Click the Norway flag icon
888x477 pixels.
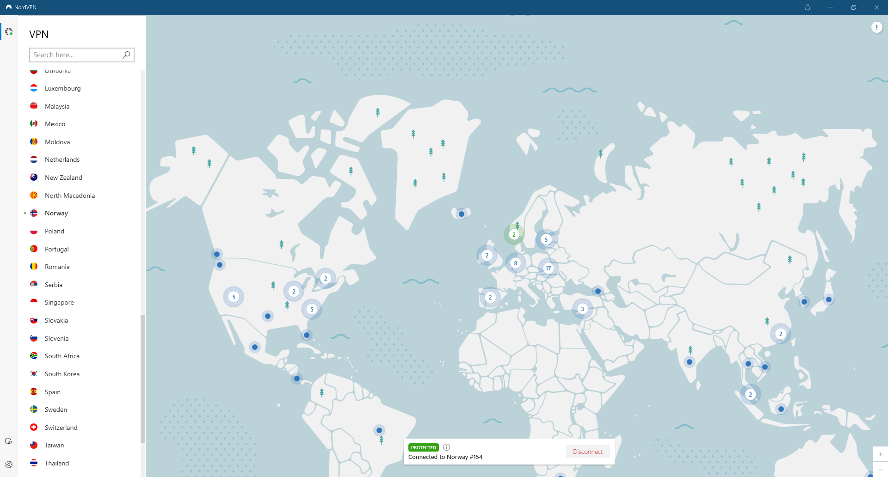click(x=34, y=213)
